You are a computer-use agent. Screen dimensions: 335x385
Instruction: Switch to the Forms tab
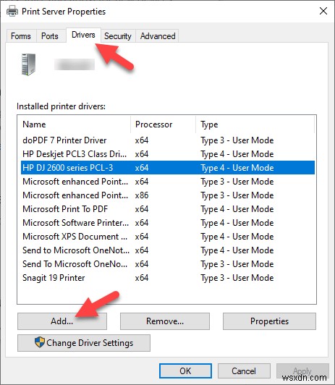click(21, 36)
